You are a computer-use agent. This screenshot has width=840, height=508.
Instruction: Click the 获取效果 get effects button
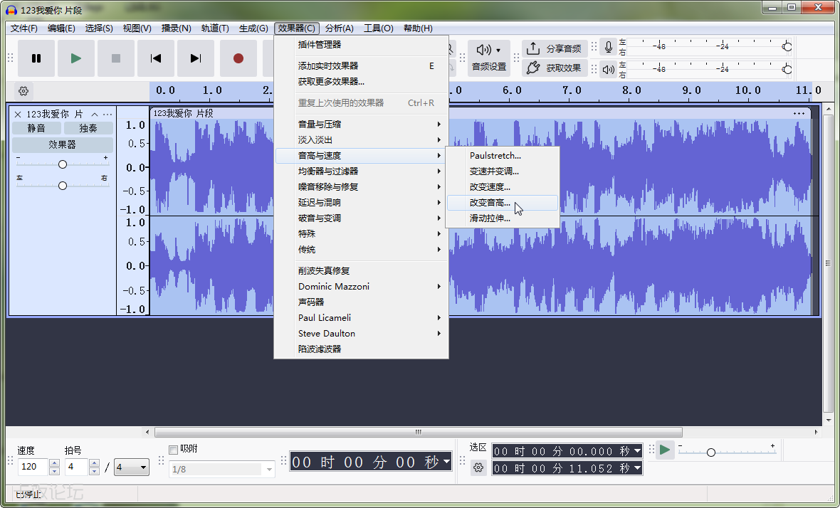pos(555,68)
